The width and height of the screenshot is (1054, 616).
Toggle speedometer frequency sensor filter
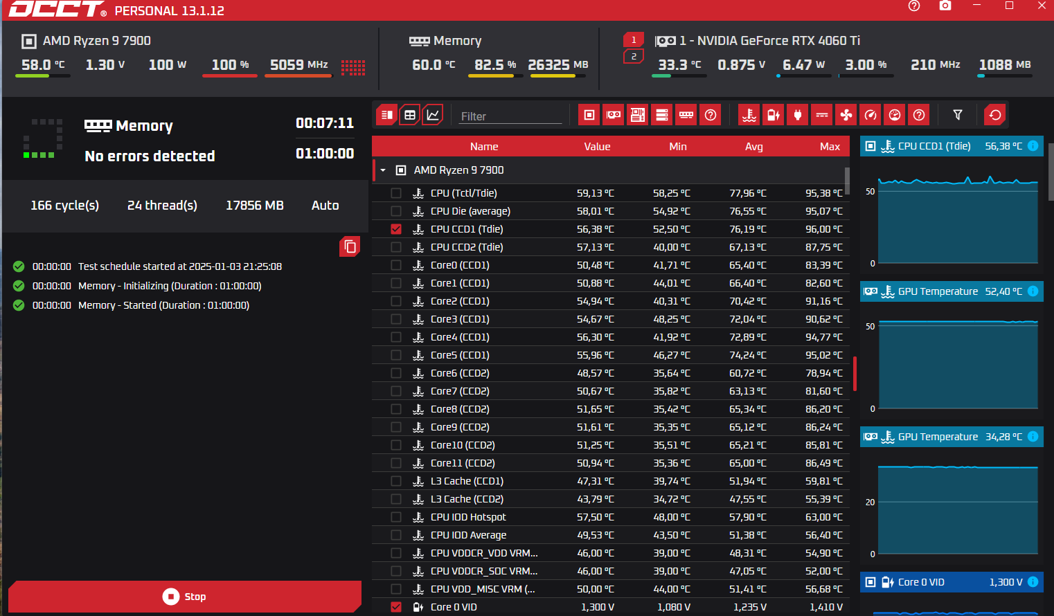coord(870,115)
